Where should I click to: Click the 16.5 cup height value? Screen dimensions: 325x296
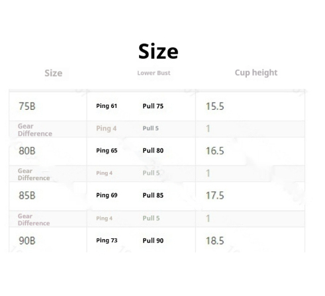coord(215,151)
